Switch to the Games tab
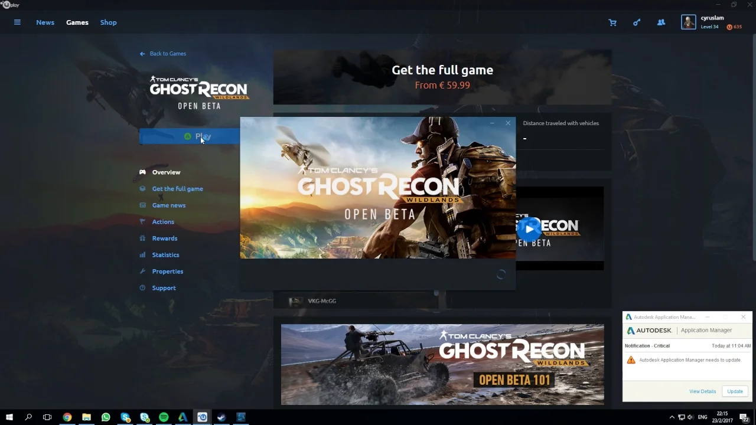Screen dimensions: 756x425 tap(77, 22)
